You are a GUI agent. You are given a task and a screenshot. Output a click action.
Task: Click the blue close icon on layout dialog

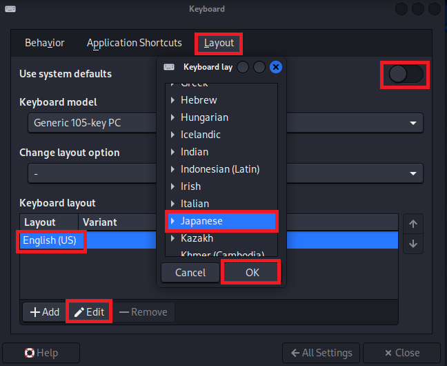tap(276, 67)
